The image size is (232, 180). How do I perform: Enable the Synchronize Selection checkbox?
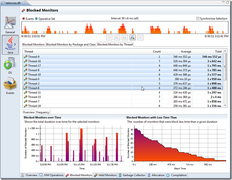(198, 19)
